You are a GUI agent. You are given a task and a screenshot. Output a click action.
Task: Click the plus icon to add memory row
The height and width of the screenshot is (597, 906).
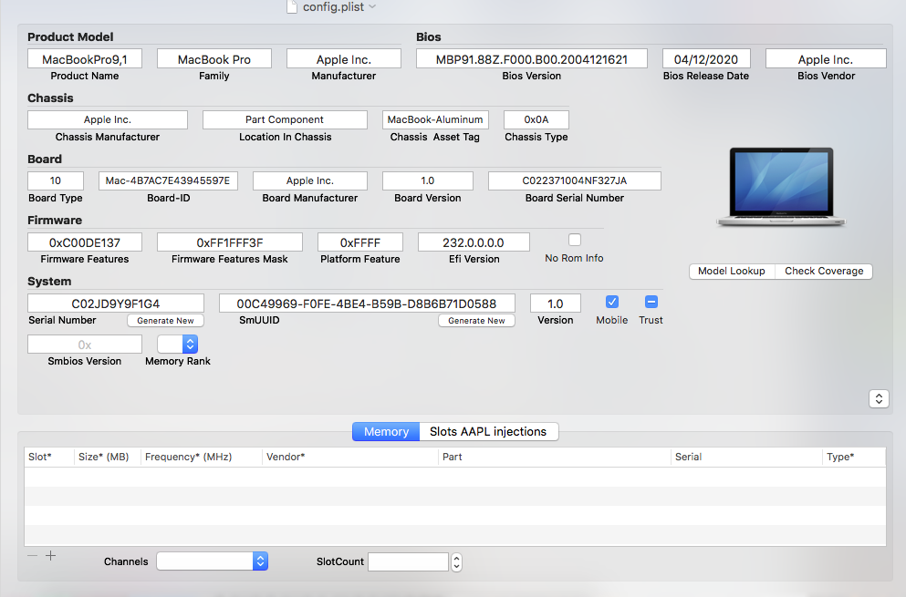click(51, 555)
